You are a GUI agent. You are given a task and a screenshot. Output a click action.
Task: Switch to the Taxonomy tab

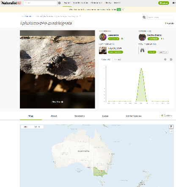(x=80, y=116)
